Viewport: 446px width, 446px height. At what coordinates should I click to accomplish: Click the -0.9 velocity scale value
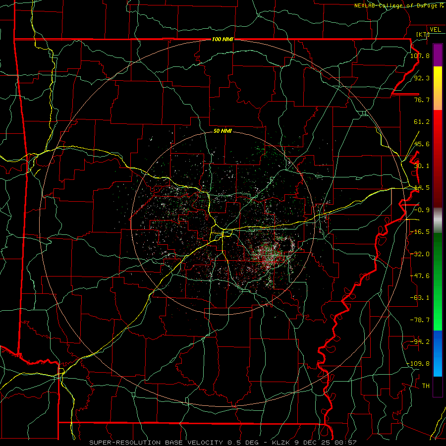(422, 210)
